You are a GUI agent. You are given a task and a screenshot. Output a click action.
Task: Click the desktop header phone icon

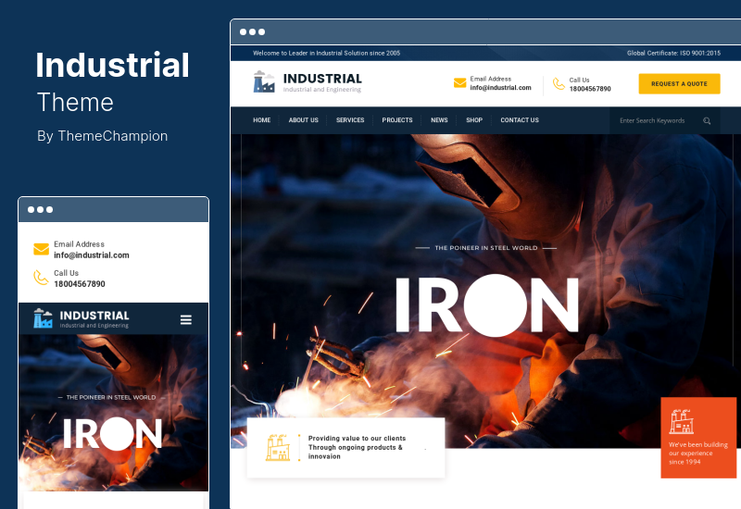(559, 83)
